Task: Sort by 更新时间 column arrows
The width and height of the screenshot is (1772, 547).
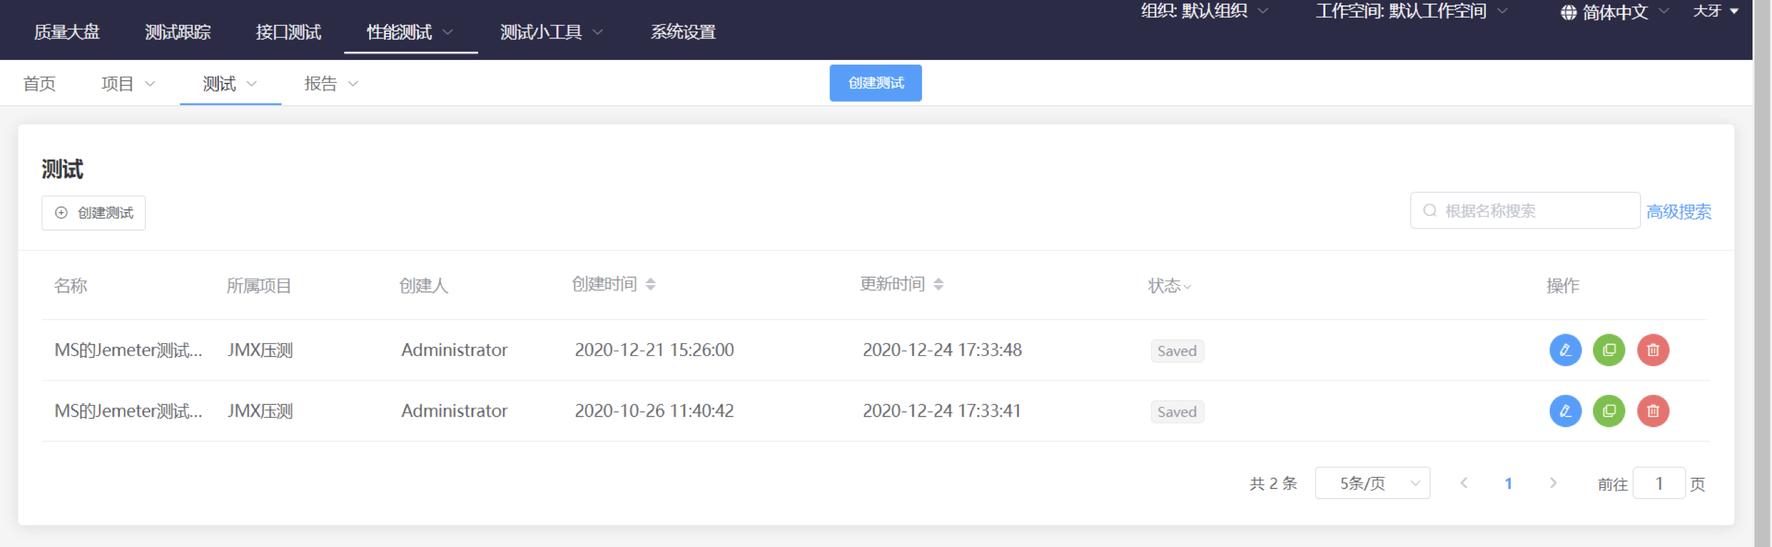Action: (x=938, y=285)
